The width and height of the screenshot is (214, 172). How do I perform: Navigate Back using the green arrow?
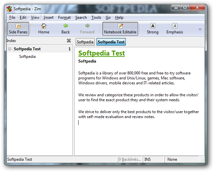coord(65,29)
